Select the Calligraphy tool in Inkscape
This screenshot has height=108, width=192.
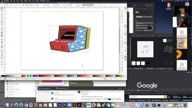pyautogui.click(x=2, y=33)
